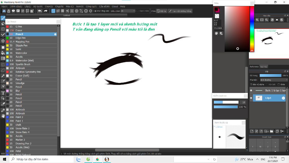Select the Brush tool in the left toolbar
The image size is (289, 163).
3,18
